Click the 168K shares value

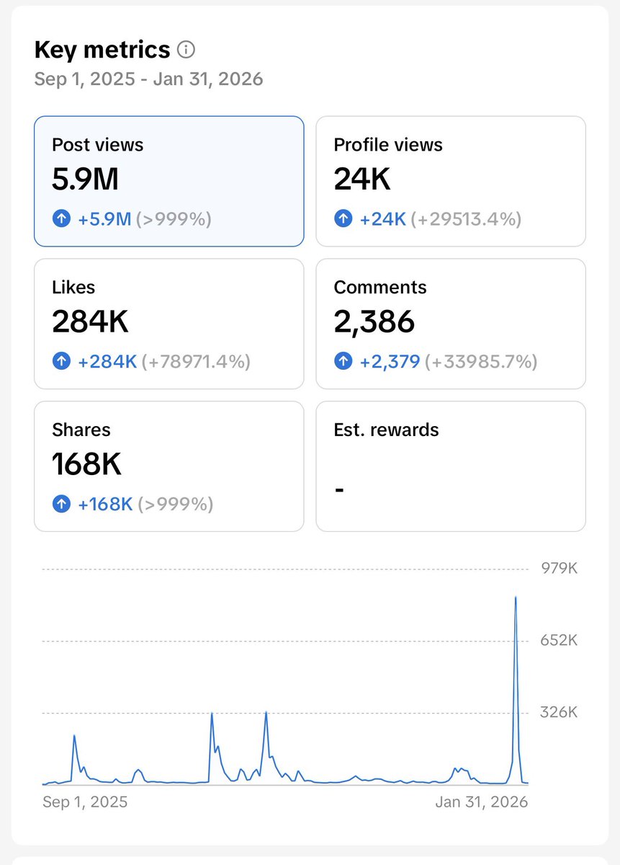tap(86, 465)
